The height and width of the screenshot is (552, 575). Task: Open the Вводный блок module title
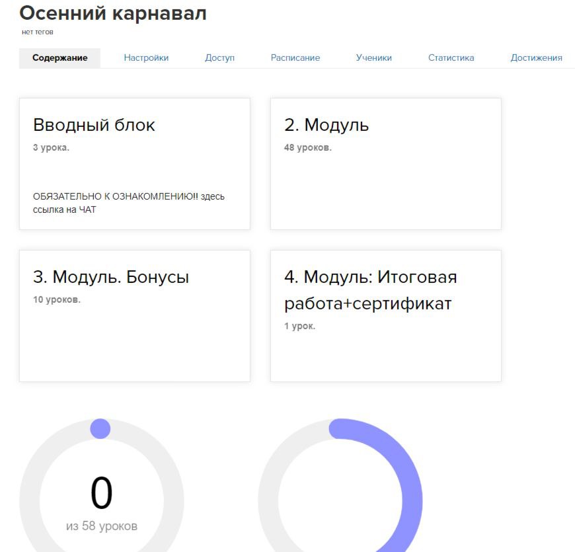tap(94, 125)
